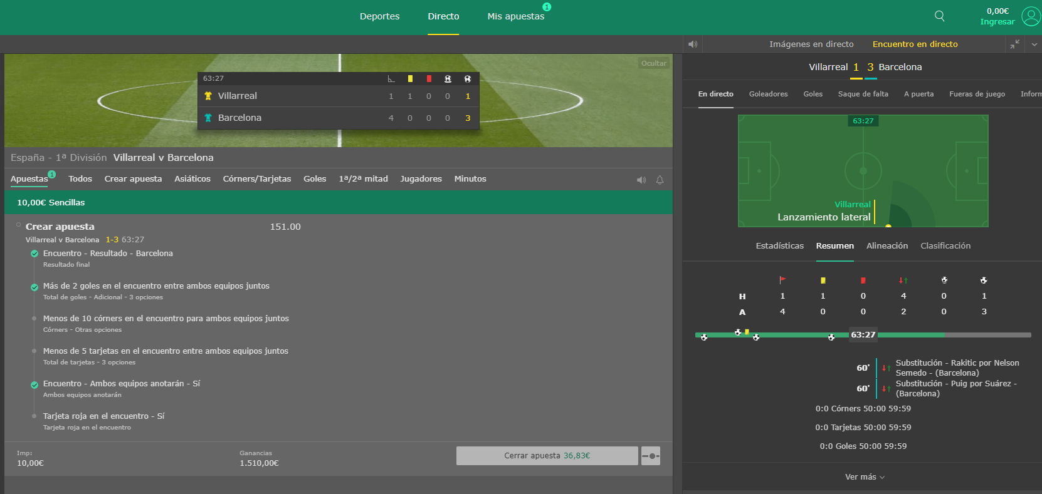Click first goal ball marker on timeline

pos(704,337)
